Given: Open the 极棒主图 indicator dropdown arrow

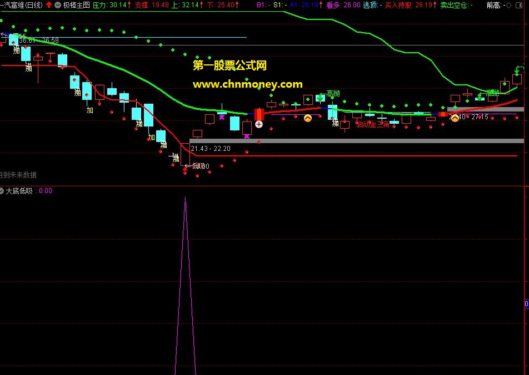Looking at the screenshot, I should click(58, 5).
